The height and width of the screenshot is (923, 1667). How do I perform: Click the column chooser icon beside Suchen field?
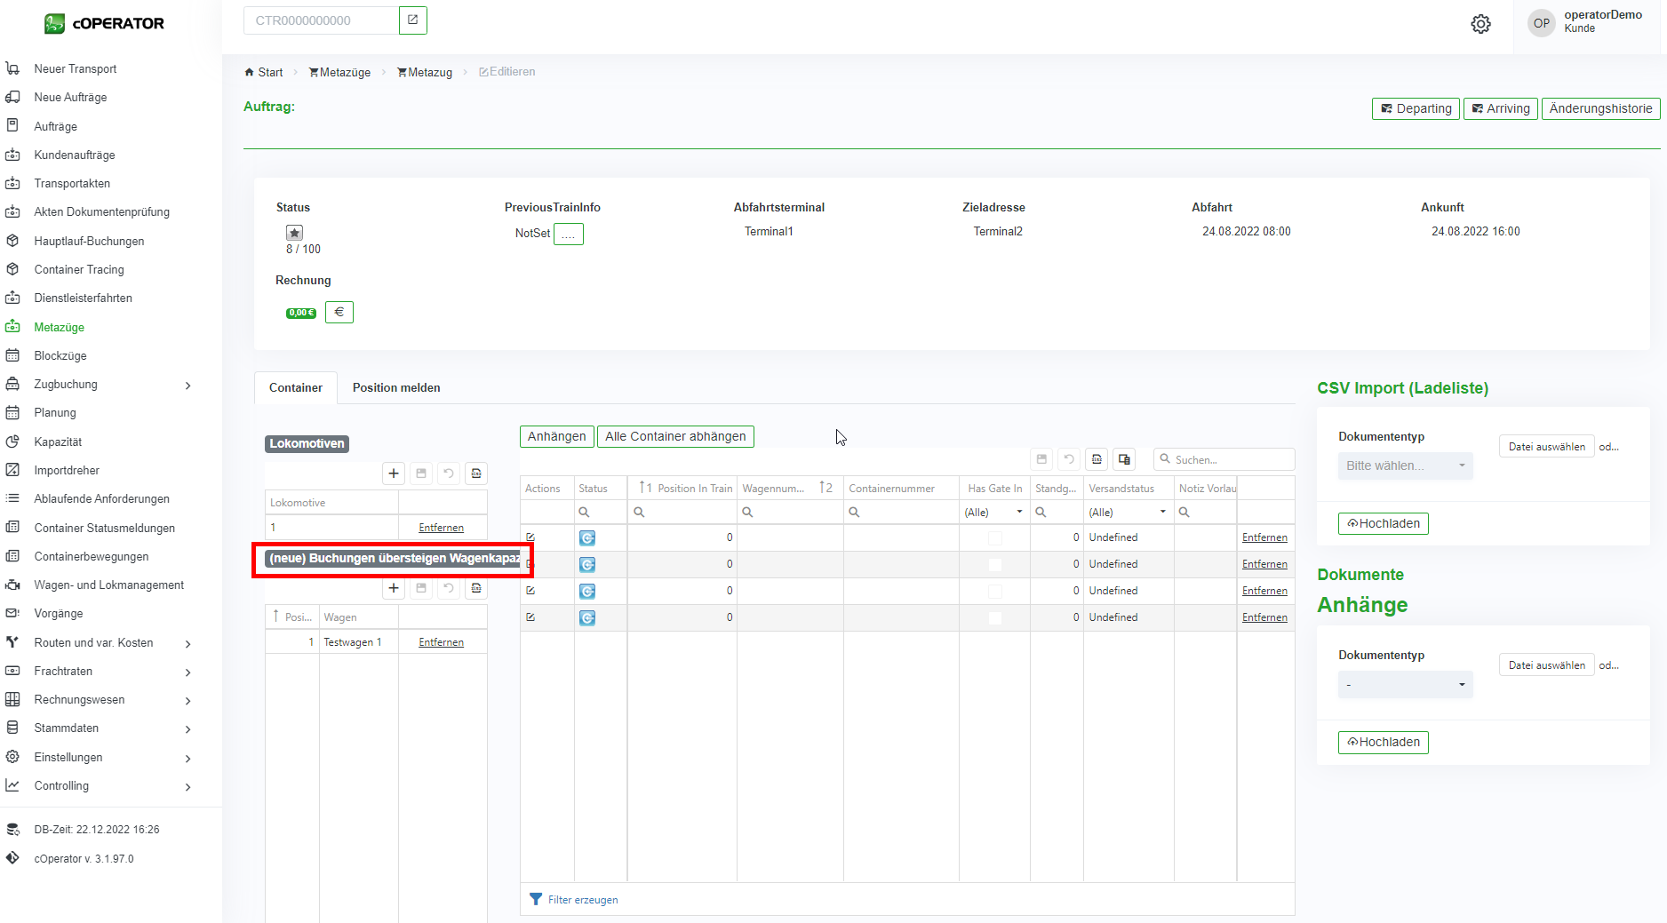tap(1124, 459)
